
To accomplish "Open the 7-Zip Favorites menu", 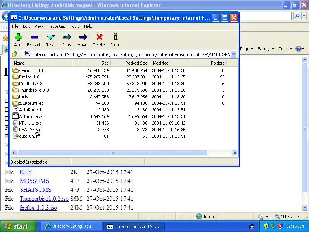I will (x=56, y=26).
